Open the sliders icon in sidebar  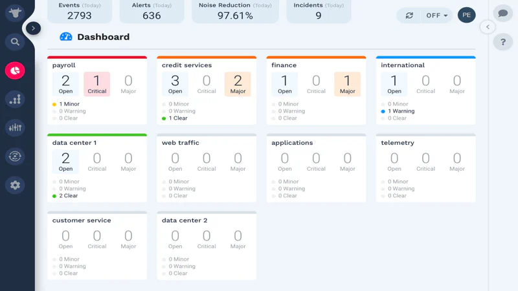pos(14,127)
